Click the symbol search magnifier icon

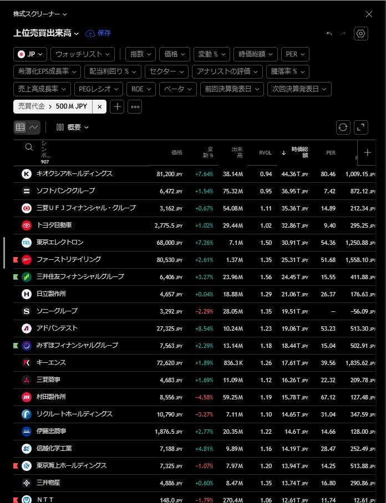click(29, 147)
